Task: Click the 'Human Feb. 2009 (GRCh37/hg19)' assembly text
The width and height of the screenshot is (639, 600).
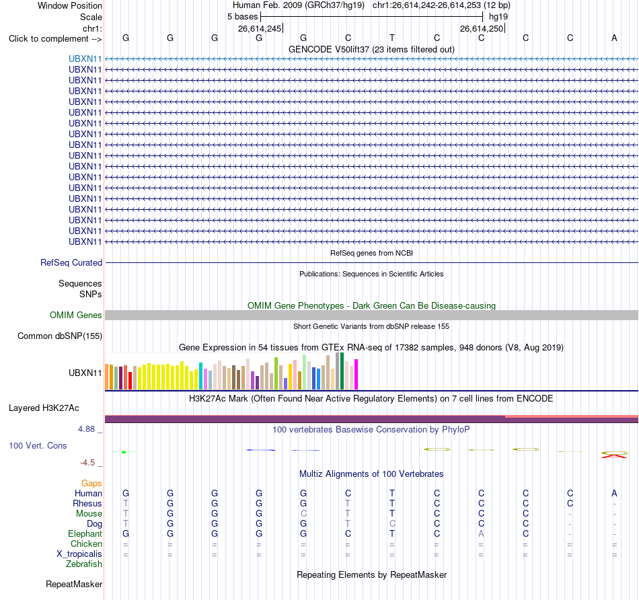Action: [298, 5]
